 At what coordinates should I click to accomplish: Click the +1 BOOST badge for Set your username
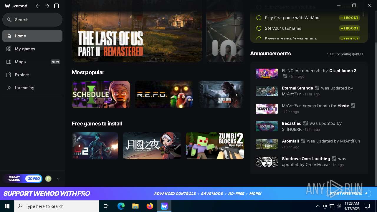(350, 28)
